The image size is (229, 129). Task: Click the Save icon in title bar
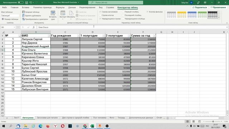tap(26, 3)
